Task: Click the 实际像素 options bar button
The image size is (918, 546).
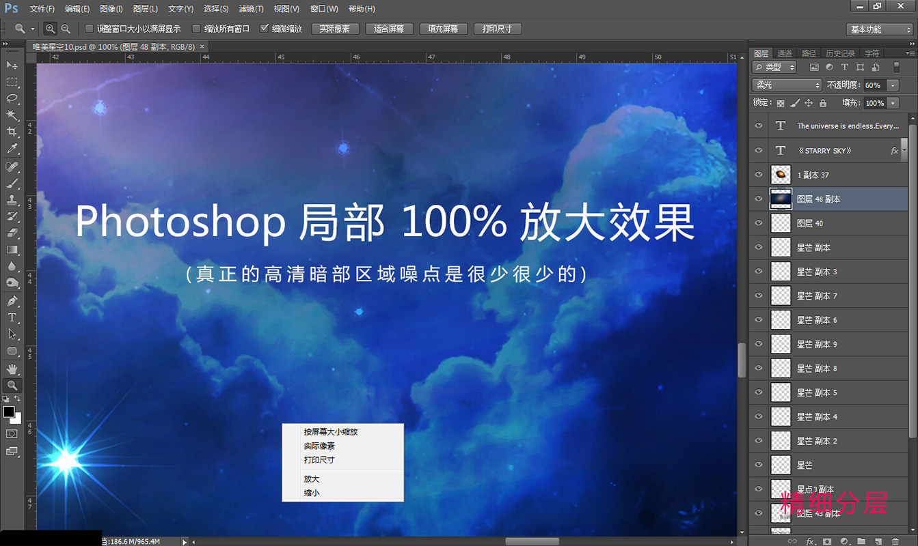Action: pyautogui.click(x=335, y=29)
